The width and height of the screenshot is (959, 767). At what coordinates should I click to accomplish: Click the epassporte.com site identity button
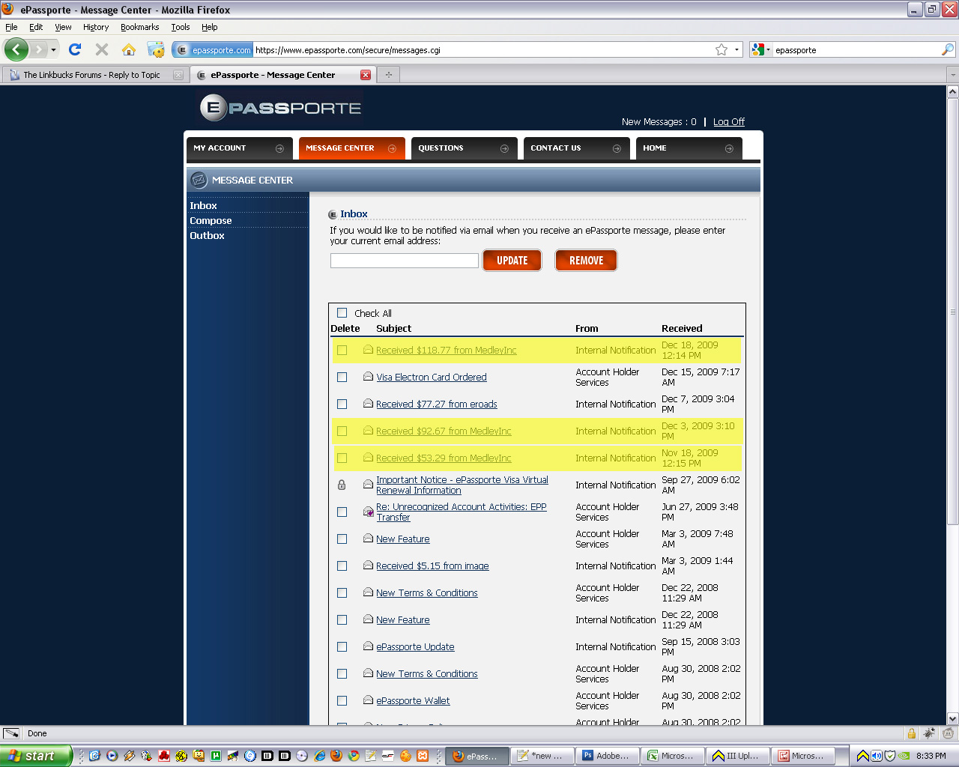213,50
